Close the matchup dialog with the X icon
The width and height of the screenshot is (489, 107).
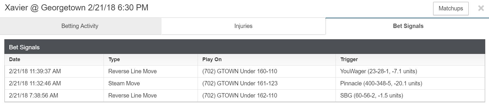tap(481, 8)
